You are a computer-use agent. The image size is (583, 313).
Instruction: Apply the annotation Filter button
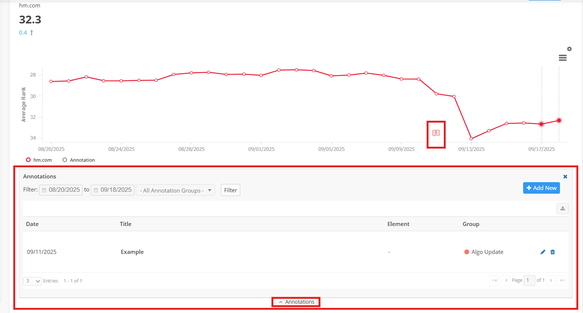coord(230,190)
